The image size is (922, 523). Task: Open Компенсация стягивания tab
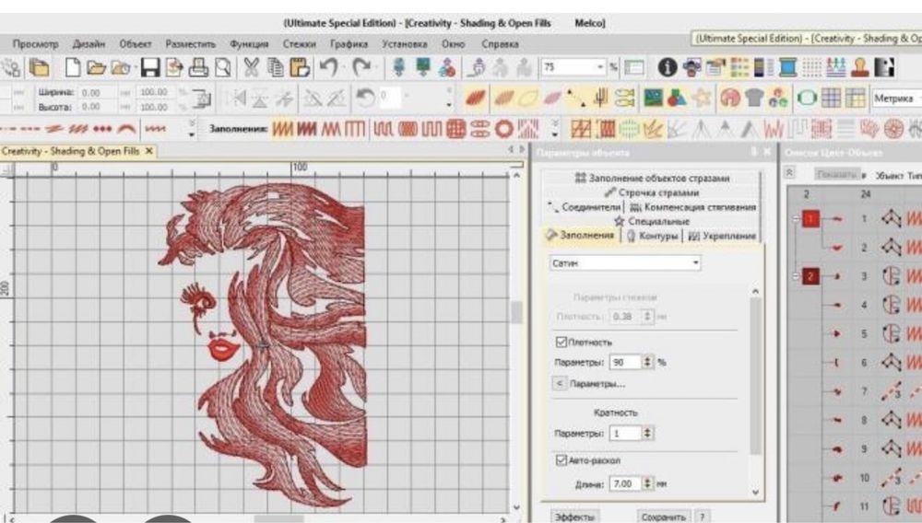(x=692, y=207)
